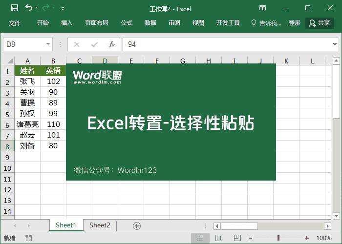342x244 pixels.
Task: Open the Undo history dropdown arrow
Action: (37, 8)
